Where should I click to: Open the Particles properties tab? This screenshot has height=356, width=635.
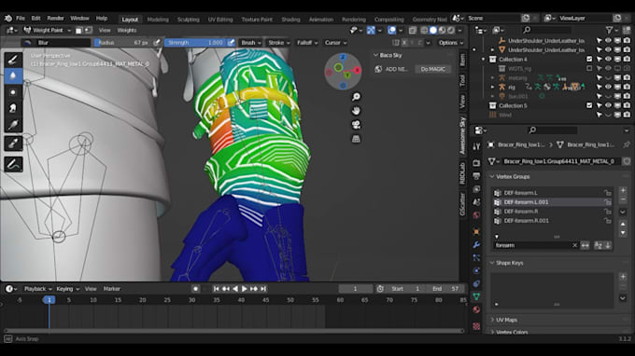(x=476, y=258)
